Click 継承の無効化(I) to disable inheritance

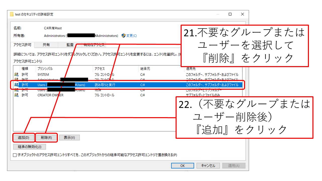coord(29,147)
